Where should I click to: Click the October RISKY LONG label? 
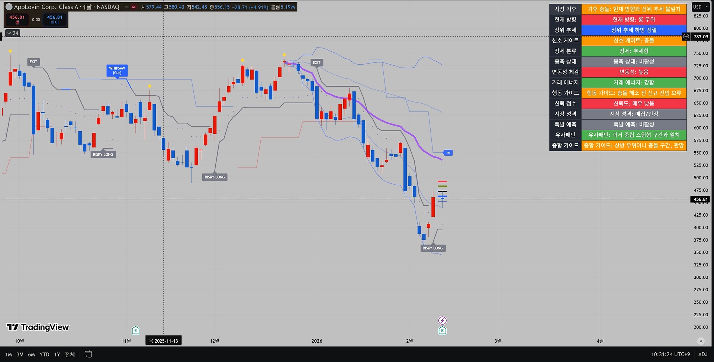pos(103,155)
